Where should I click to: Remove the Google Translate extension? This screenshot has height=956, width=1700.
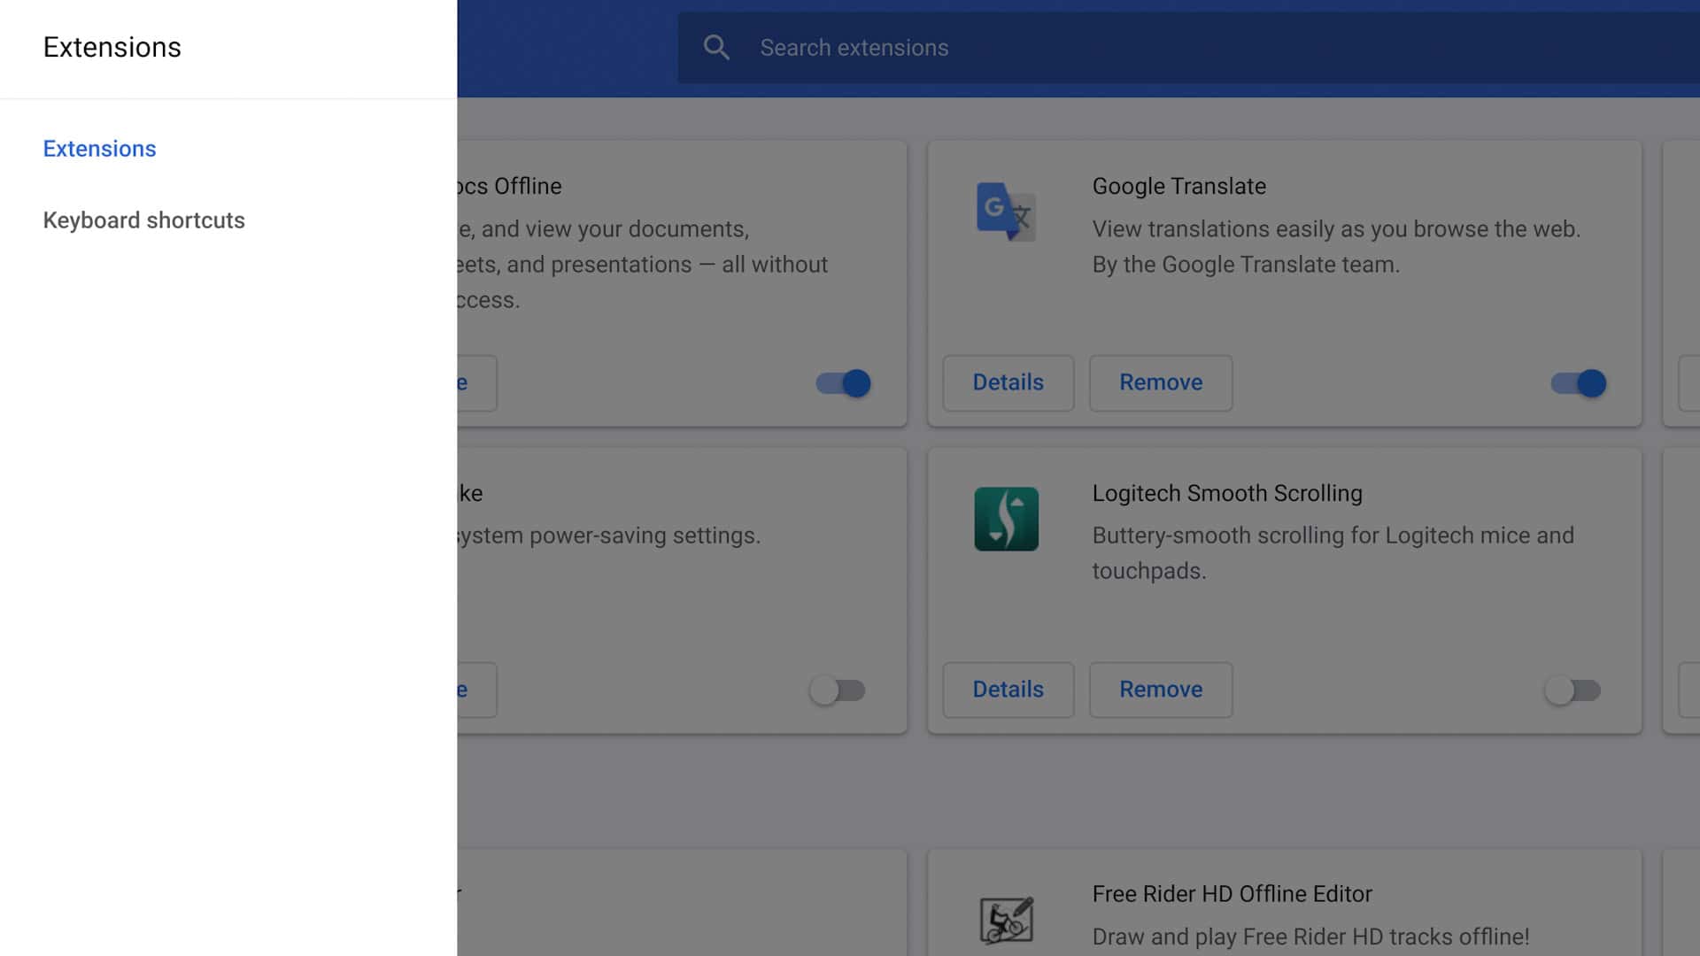click(x=1161, y=382)
